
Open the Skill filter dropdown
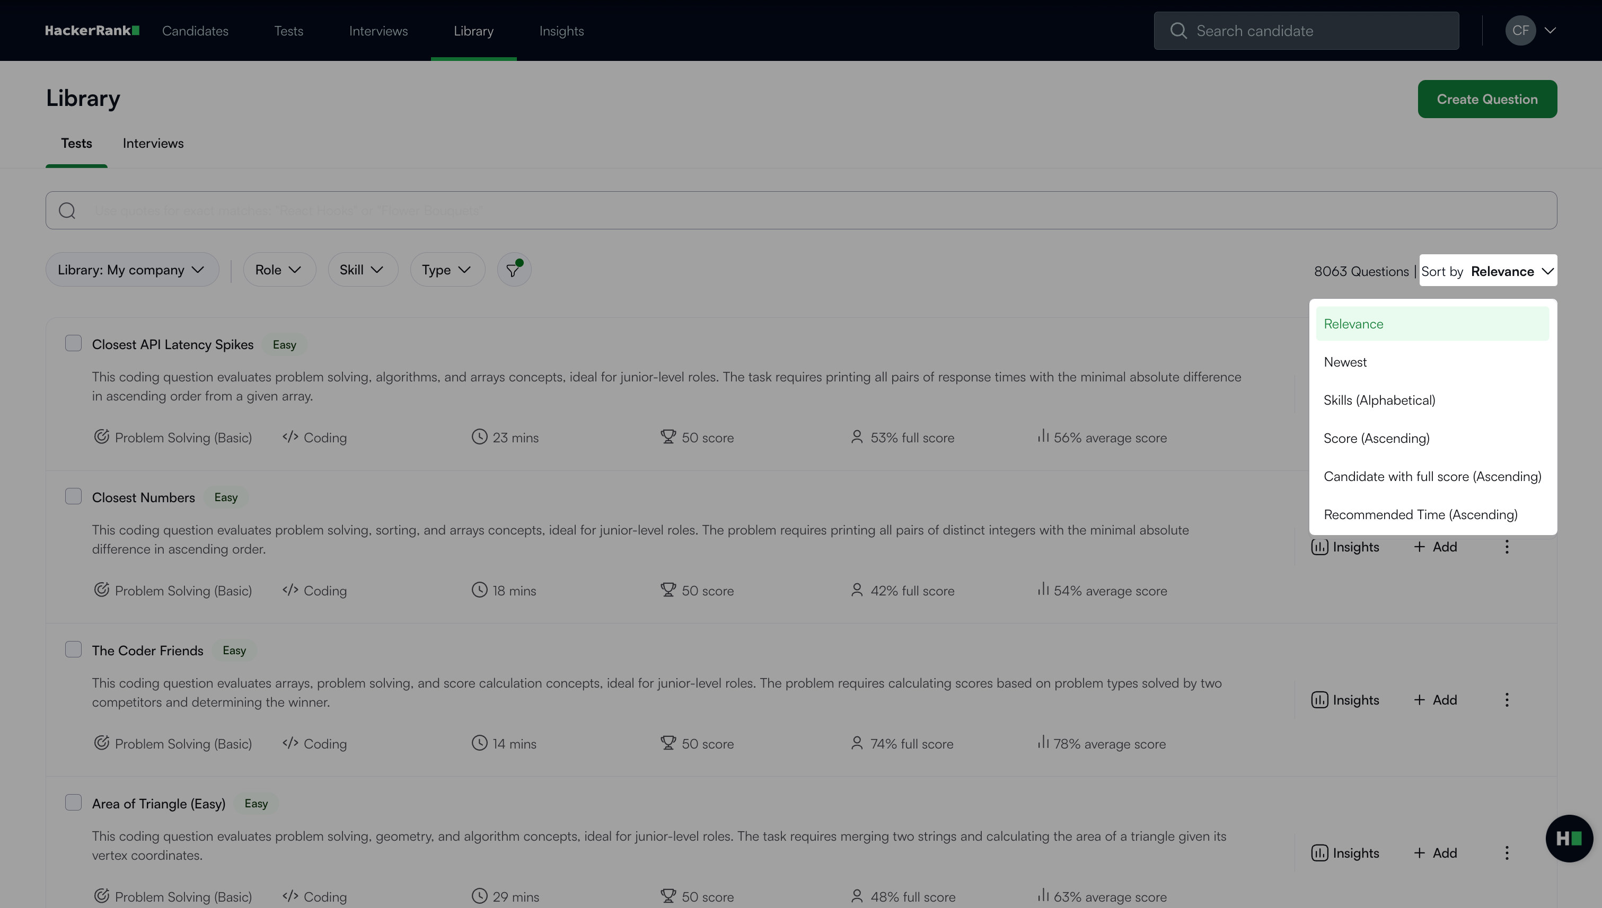pyautogui.click(x=362, y=270)
